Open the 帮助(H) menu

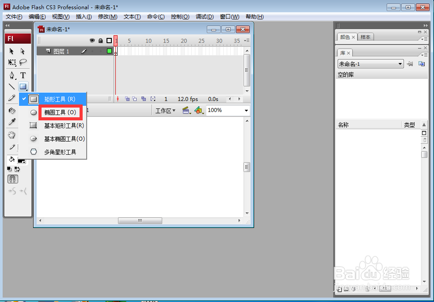pos(255,17)
